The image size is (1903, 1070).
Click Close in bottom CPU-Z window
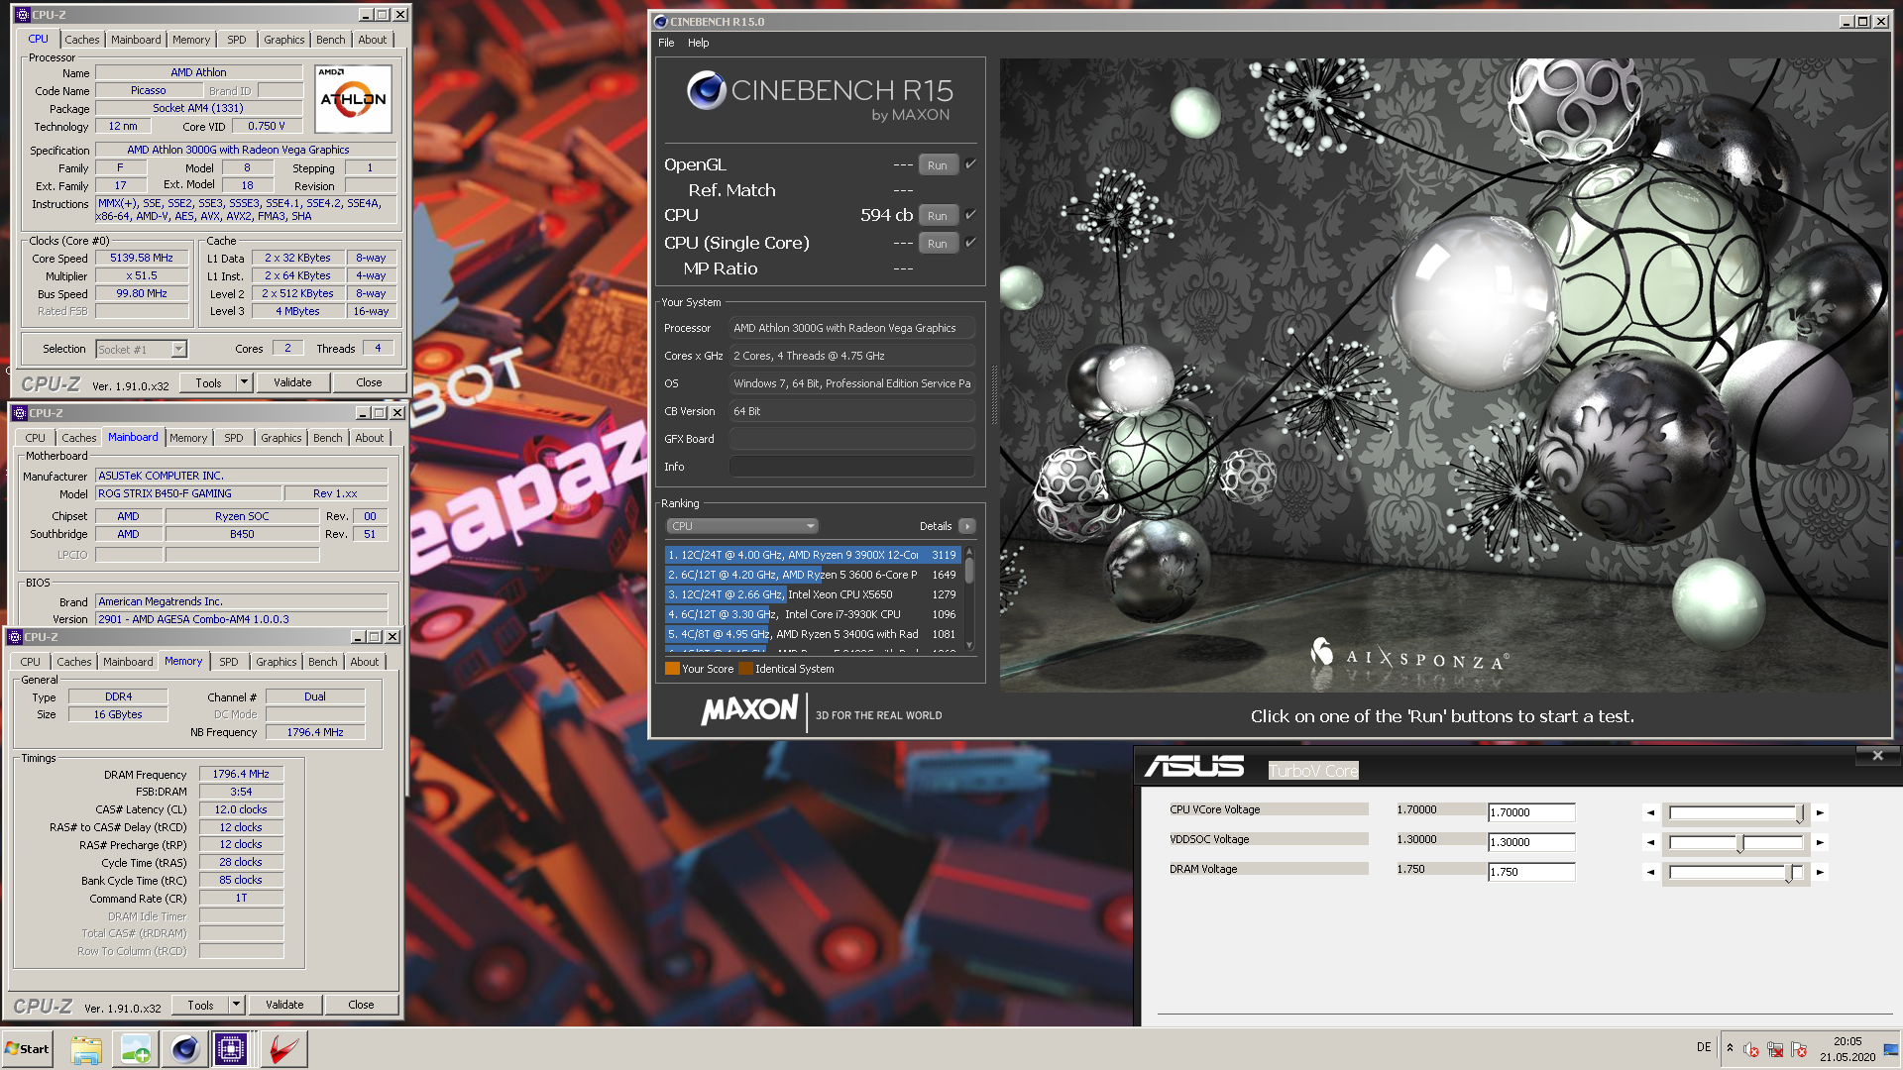click(361, 1005)
